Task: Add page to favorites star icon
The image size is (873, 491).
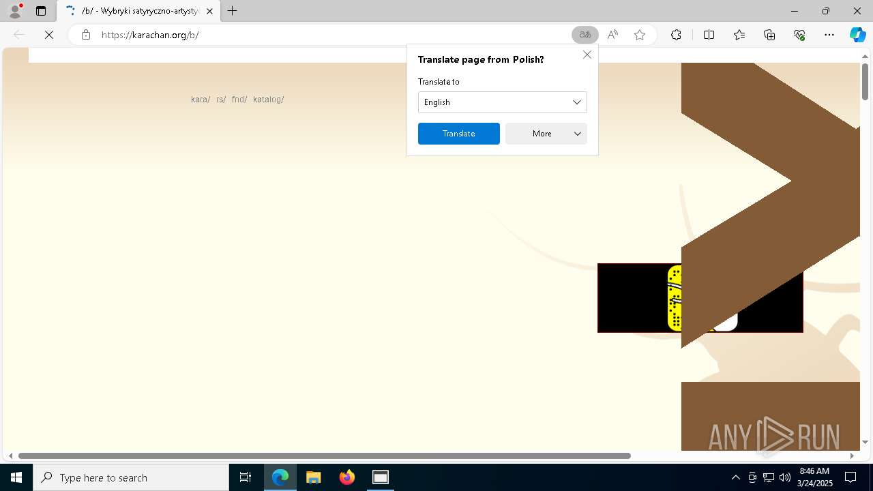Action: (x=640, y=35)
